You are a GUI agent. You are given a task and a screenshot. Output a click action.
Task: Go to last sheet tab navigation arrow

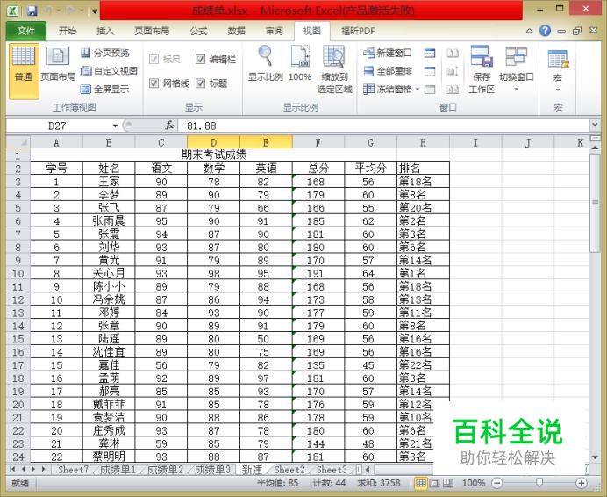tap(44, 469)
